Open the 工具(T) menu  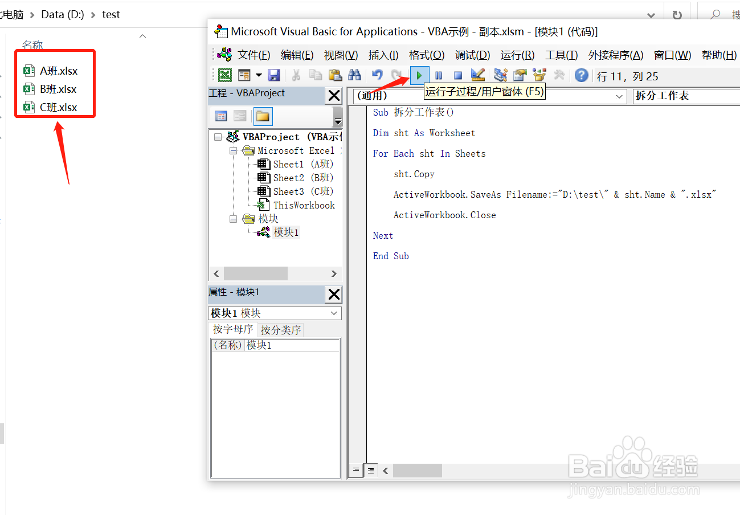point(561,55)
